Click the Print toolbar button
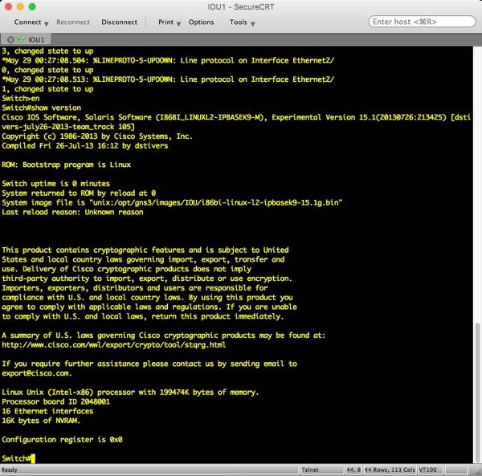 (x=165, y=22)
